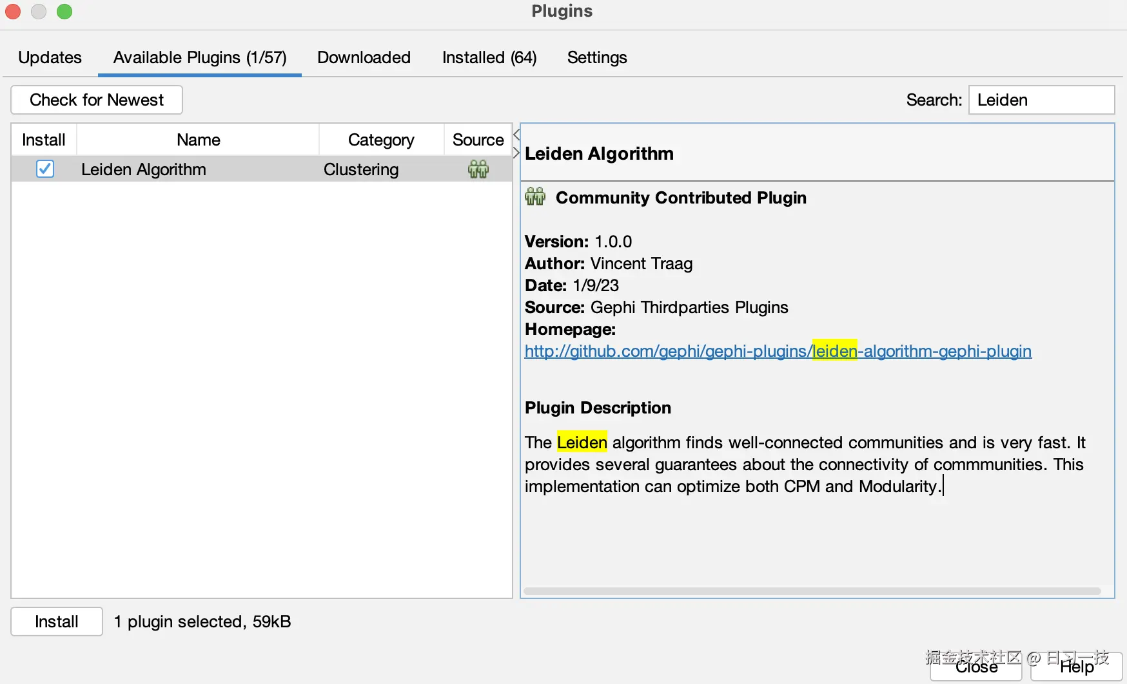Open the leiden-algorithm-gephi-plugin GitHub link
The width and height of the screenshot is (1127, 684).
coord(777,352)
